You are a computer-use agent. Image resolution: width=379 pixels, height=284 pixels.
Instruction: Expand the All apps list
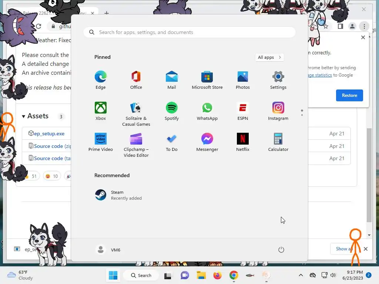[269, 57]
